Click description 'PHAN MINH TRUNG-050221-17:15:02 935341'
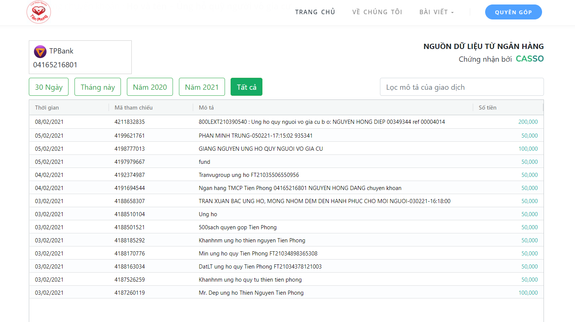Image resolution: width=575 pixels, height=322 pixels. (256, 136)
